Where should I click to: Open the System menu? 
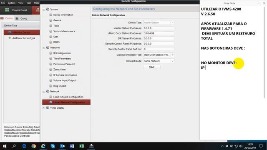coord(11,3)
